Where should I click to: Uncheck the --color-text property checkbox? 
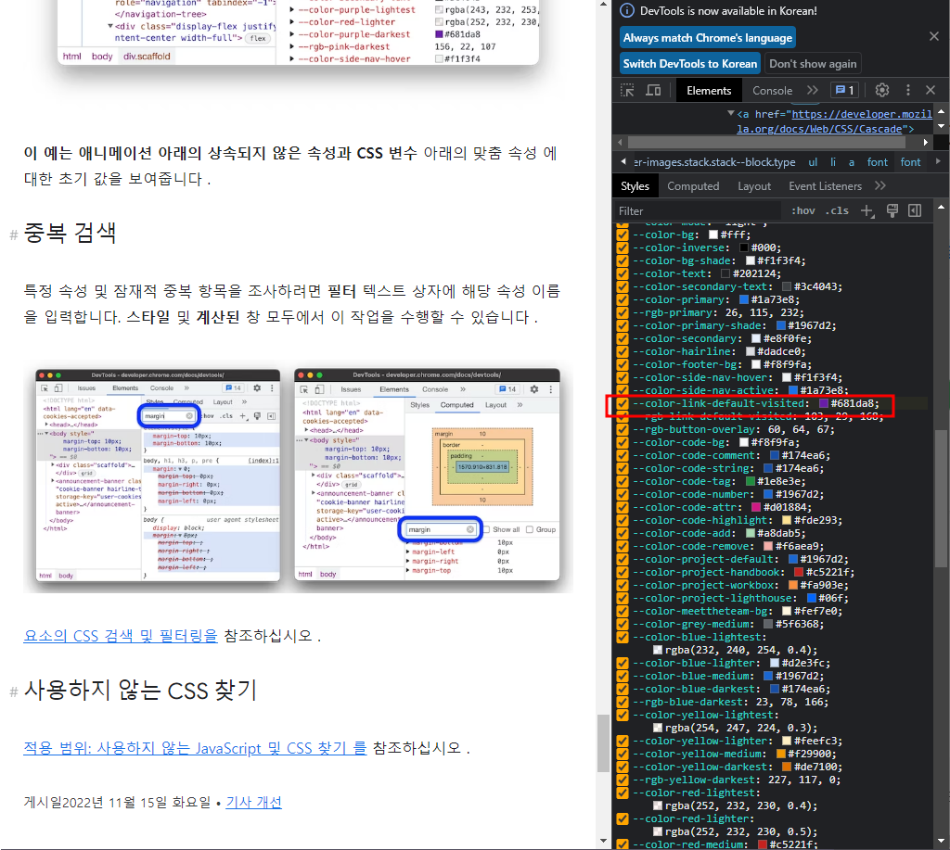623,273
